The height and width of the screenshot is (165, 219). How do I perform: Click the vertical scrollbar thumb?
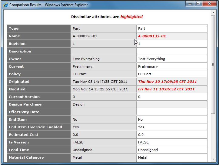(213, 64)
